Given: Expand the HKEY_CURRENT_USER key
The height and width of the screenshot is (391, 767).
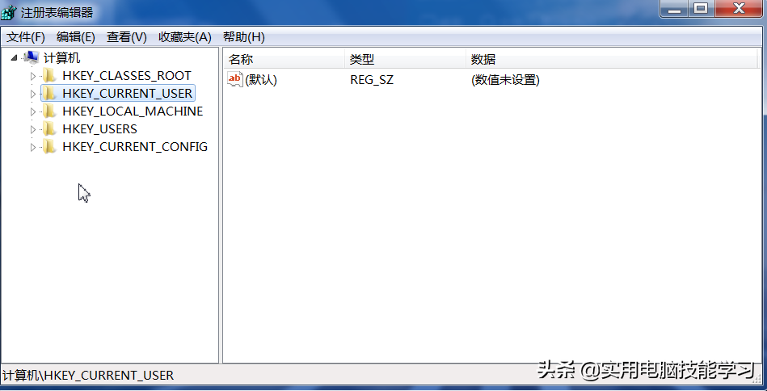Looking at the screenshot, I should (33, 94).
